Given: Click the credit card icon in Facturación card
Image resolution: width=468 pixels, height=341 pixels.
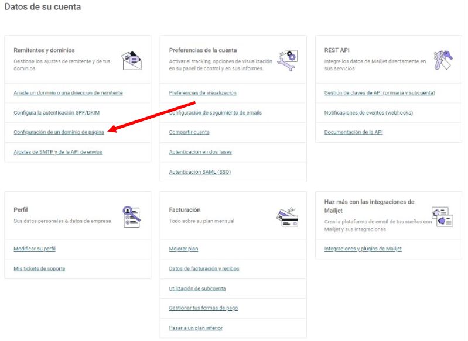Looking at the screenshot, I should click(x=287, y=217).
